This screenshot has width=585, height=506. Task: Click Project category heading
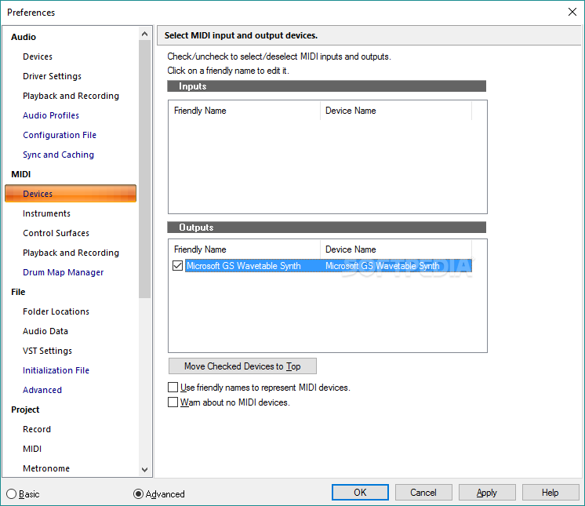25,410
